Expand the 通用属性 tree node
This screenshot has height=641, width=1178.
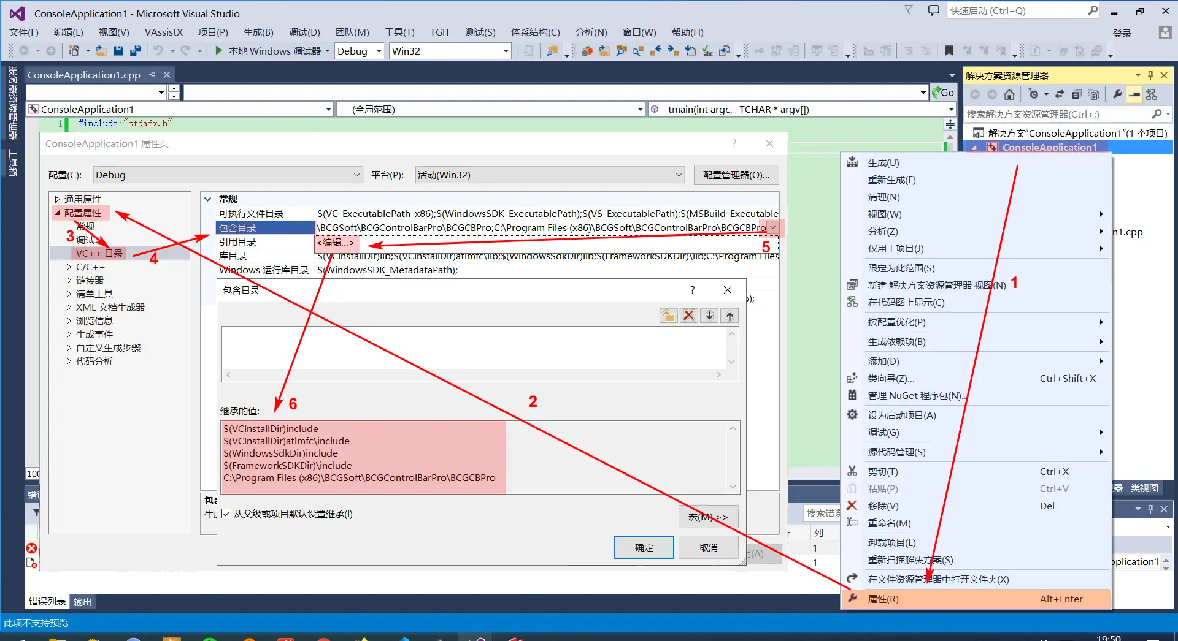[x=57, y=199]
